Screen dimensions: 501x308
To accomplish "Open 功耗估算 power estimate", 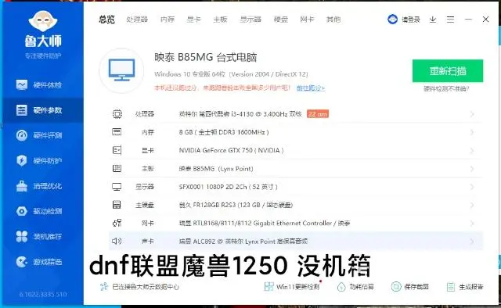I will pyautogui.click(x=355, y=287).
